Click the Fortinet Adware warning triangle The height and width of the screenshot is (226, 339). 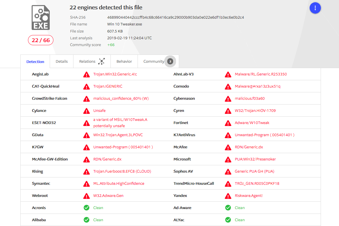(x=228, y=123)
